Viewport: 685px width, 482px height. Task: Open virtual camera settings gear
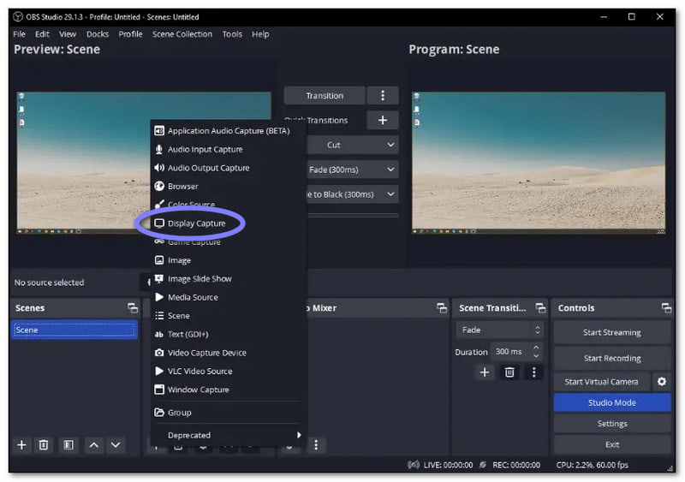[x=662, y=382]
